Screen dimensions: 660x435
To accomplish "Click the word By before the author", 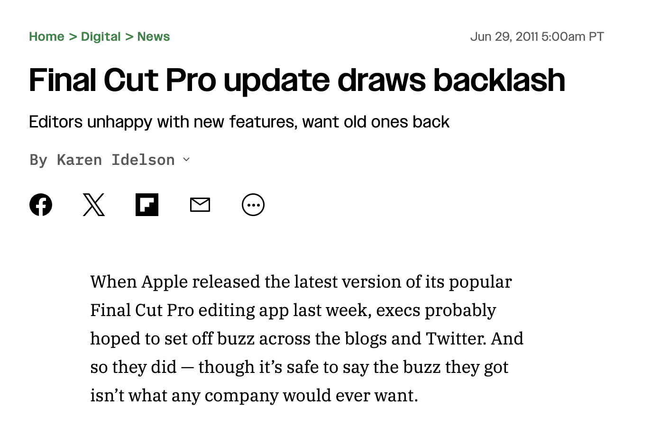I will coord(38,160).
